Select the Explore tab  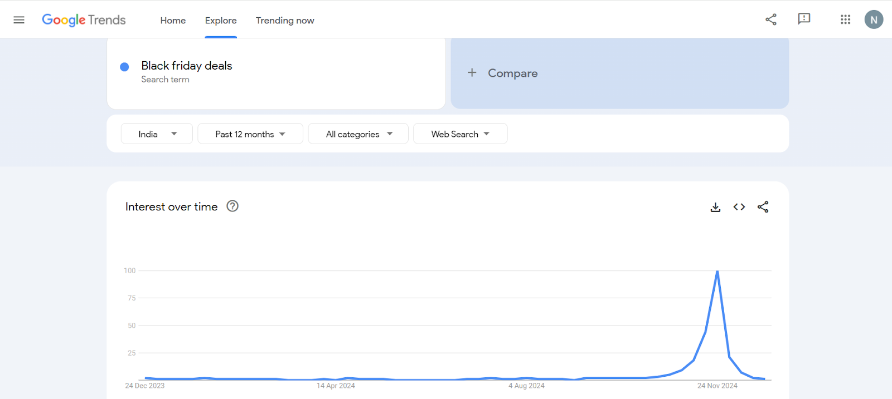[221, 21]
